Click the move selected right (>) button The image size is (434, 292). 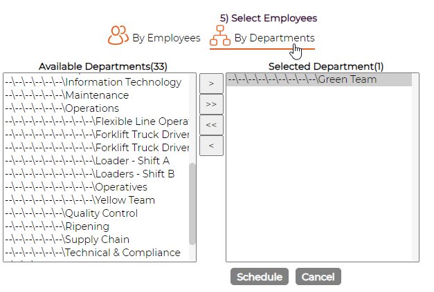point(211,84)
